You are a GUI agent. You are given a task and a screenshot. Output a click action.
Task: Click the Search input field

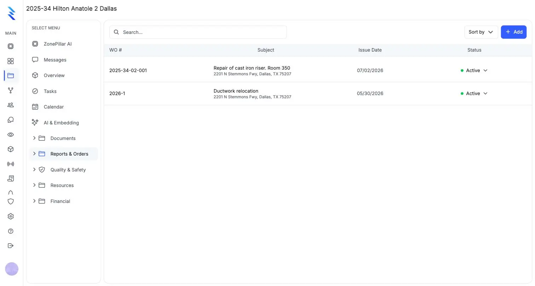[198, 32]
